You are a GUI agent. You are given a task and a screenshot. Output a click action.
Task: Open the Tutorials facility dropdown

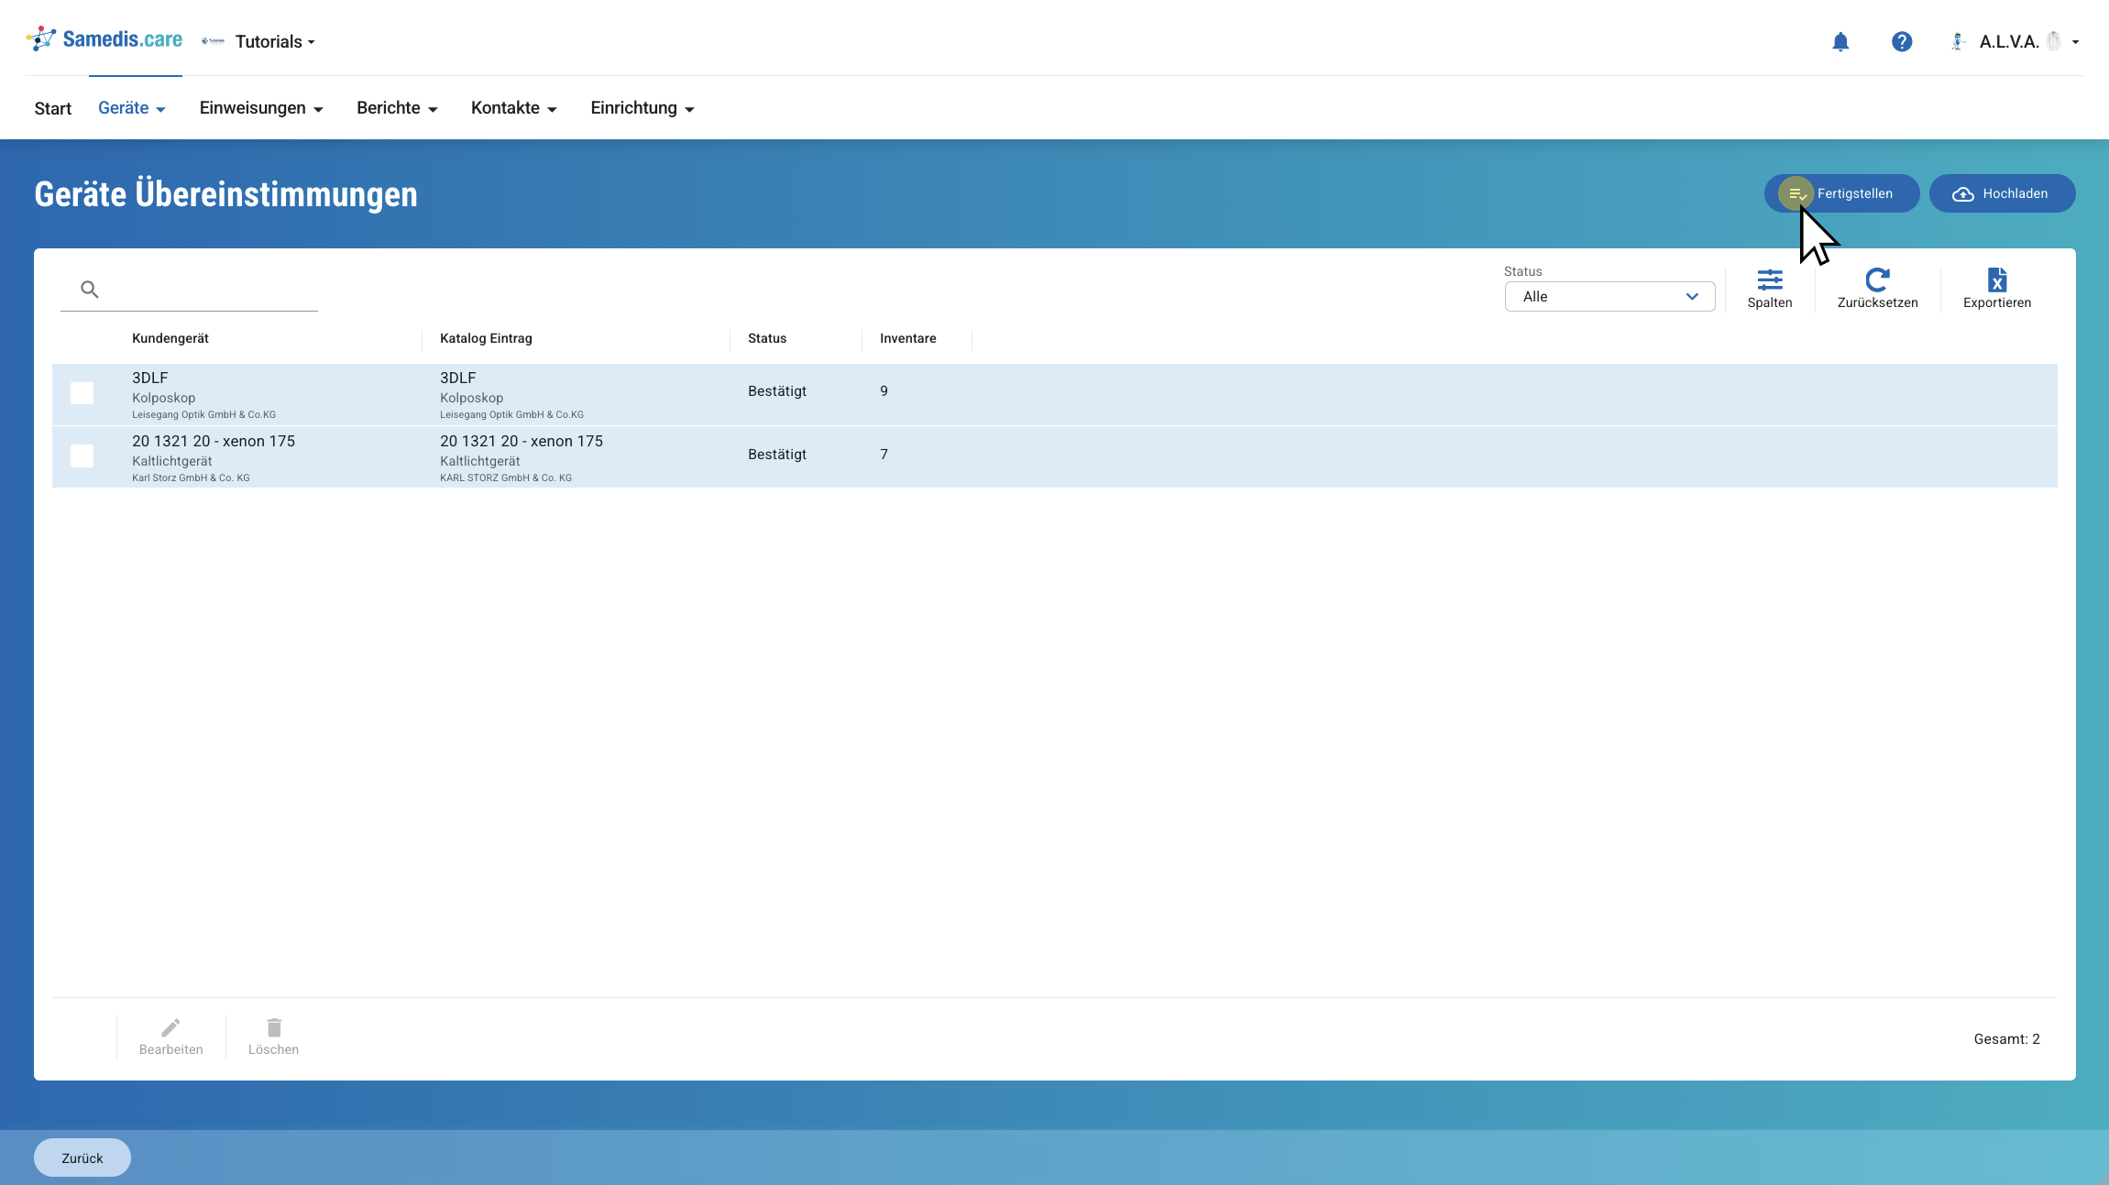click(275, 42)
